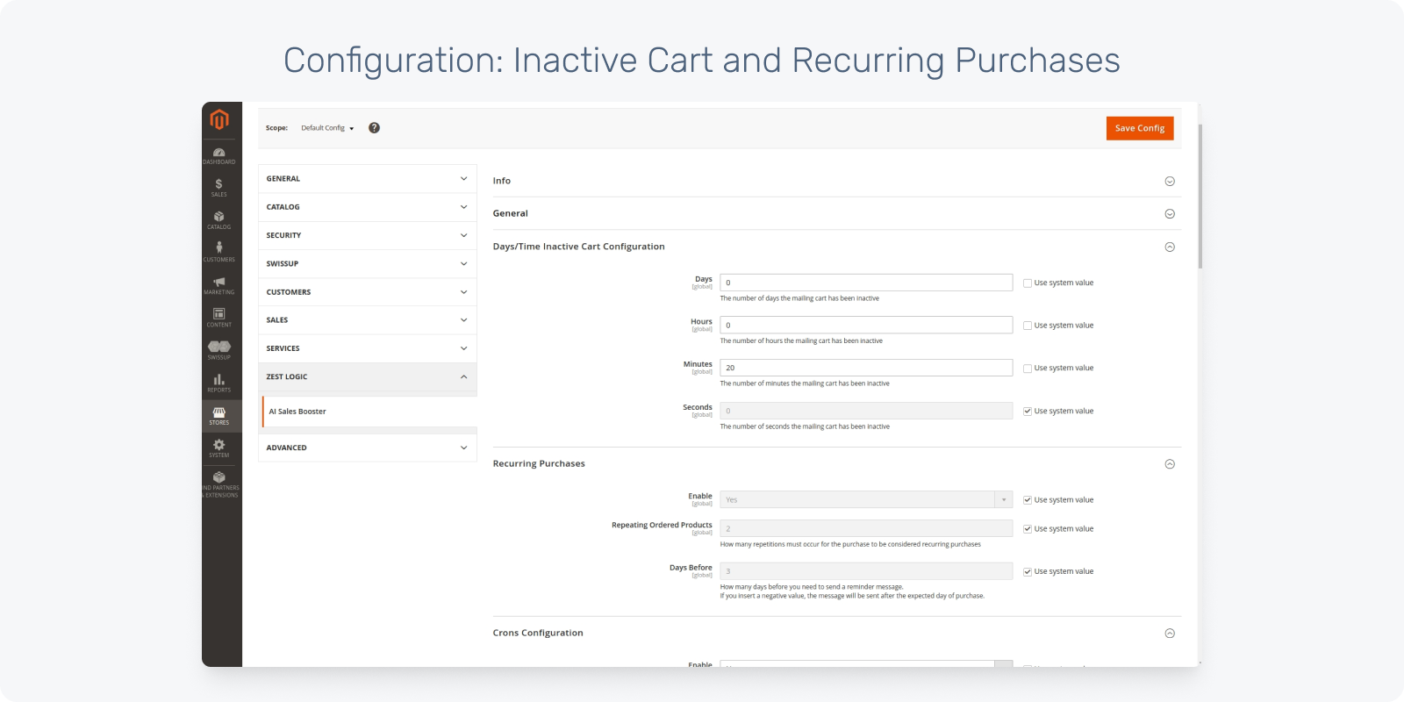The height and width of the screenshot is (702, 1404).
Task: Click the Save Config button
Action: tap(1139, 128)
